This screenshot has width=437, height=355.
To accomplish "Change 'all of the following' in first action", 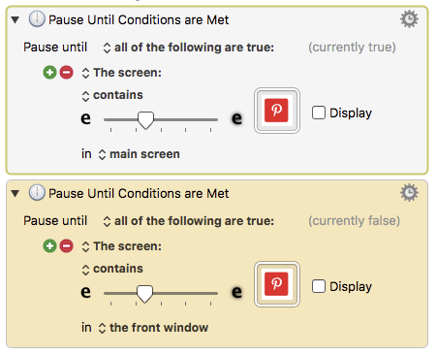I will click(189, 48).
